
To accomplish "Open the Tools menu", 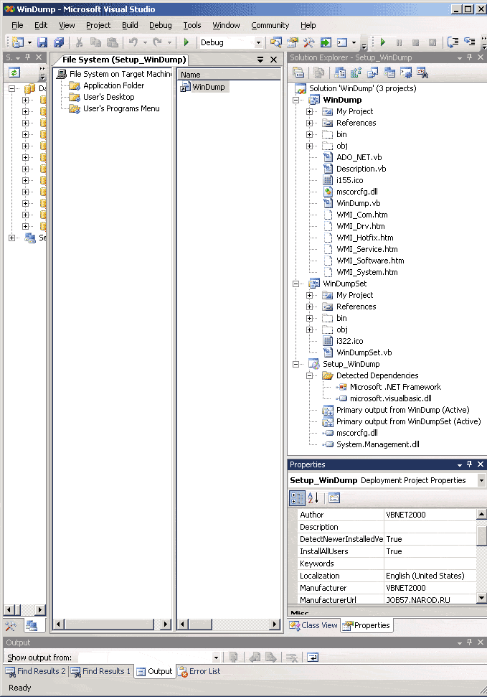I will point(192,25).
